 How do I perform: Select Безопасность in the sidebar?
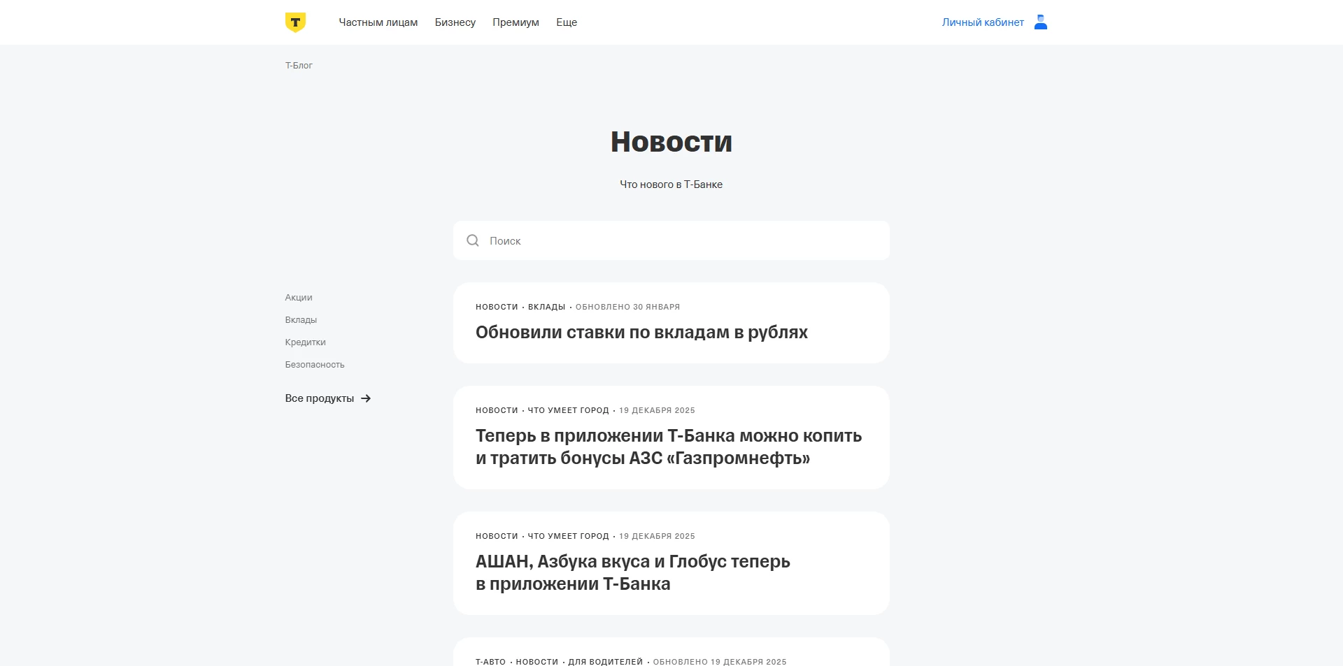tap(315, 365)
